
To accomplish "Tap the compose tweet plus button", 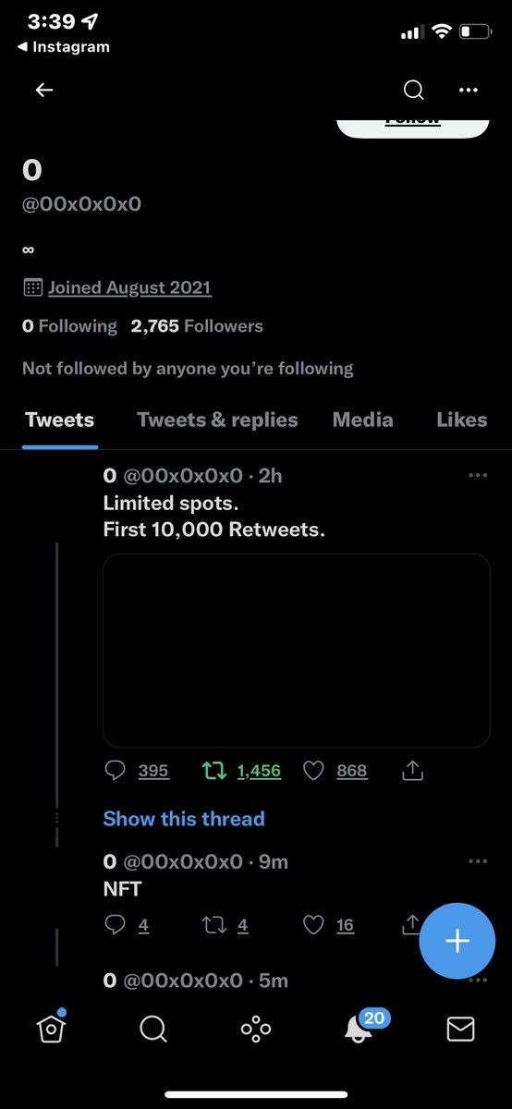I will pyautogui.click(x=457, y=941).
